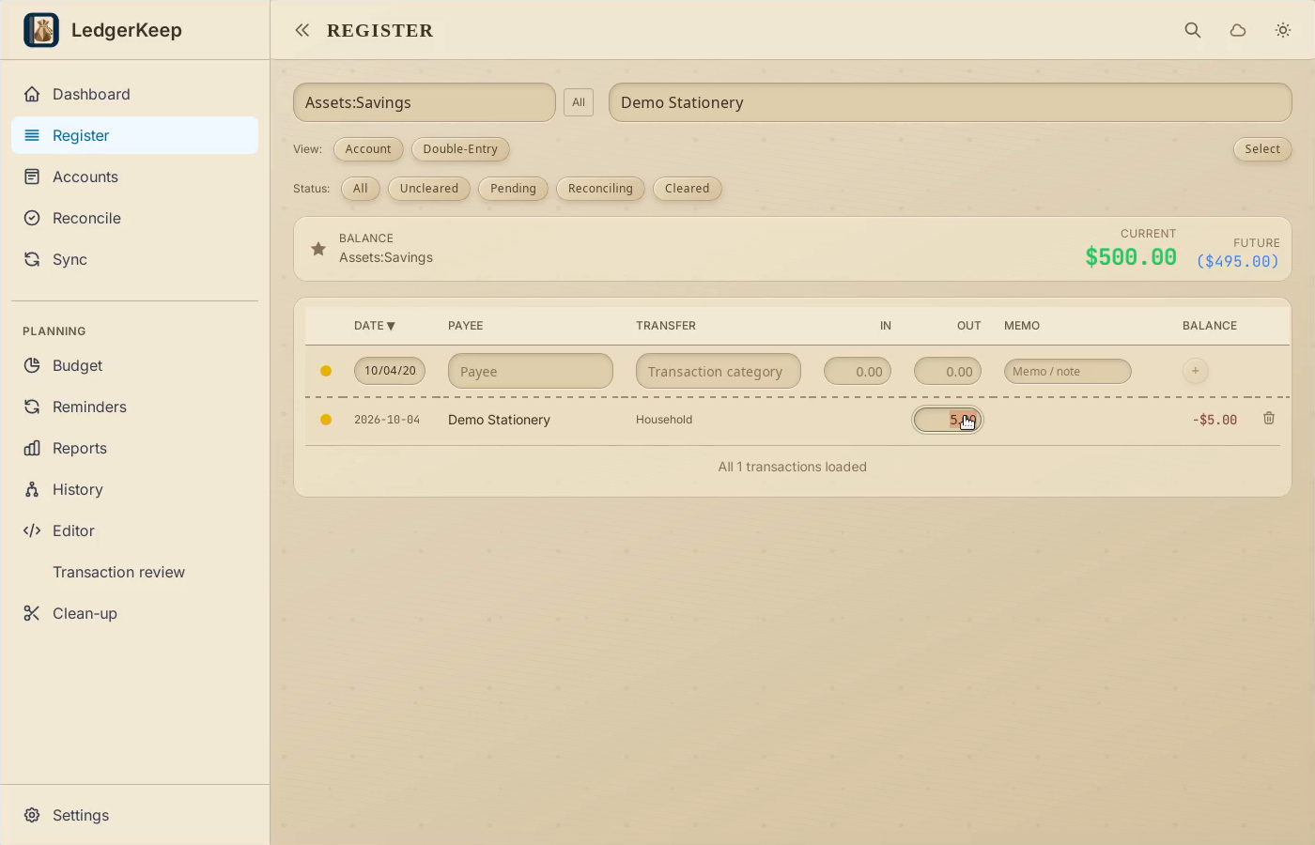Filter status by Cleared
Image resolution: width=1315 pixels, height=845 pixels.
pyautogui.click(x=688, y=189)
